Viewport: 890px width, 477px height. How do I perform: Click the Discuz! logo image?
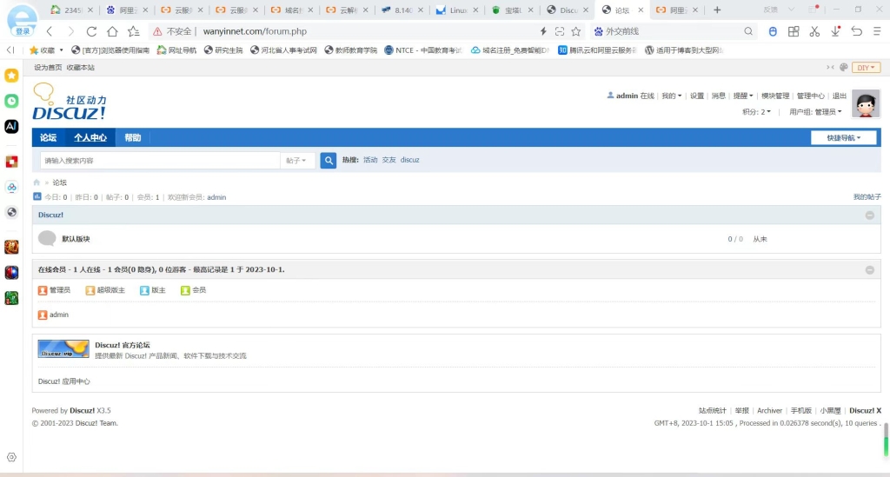point(70,103)
